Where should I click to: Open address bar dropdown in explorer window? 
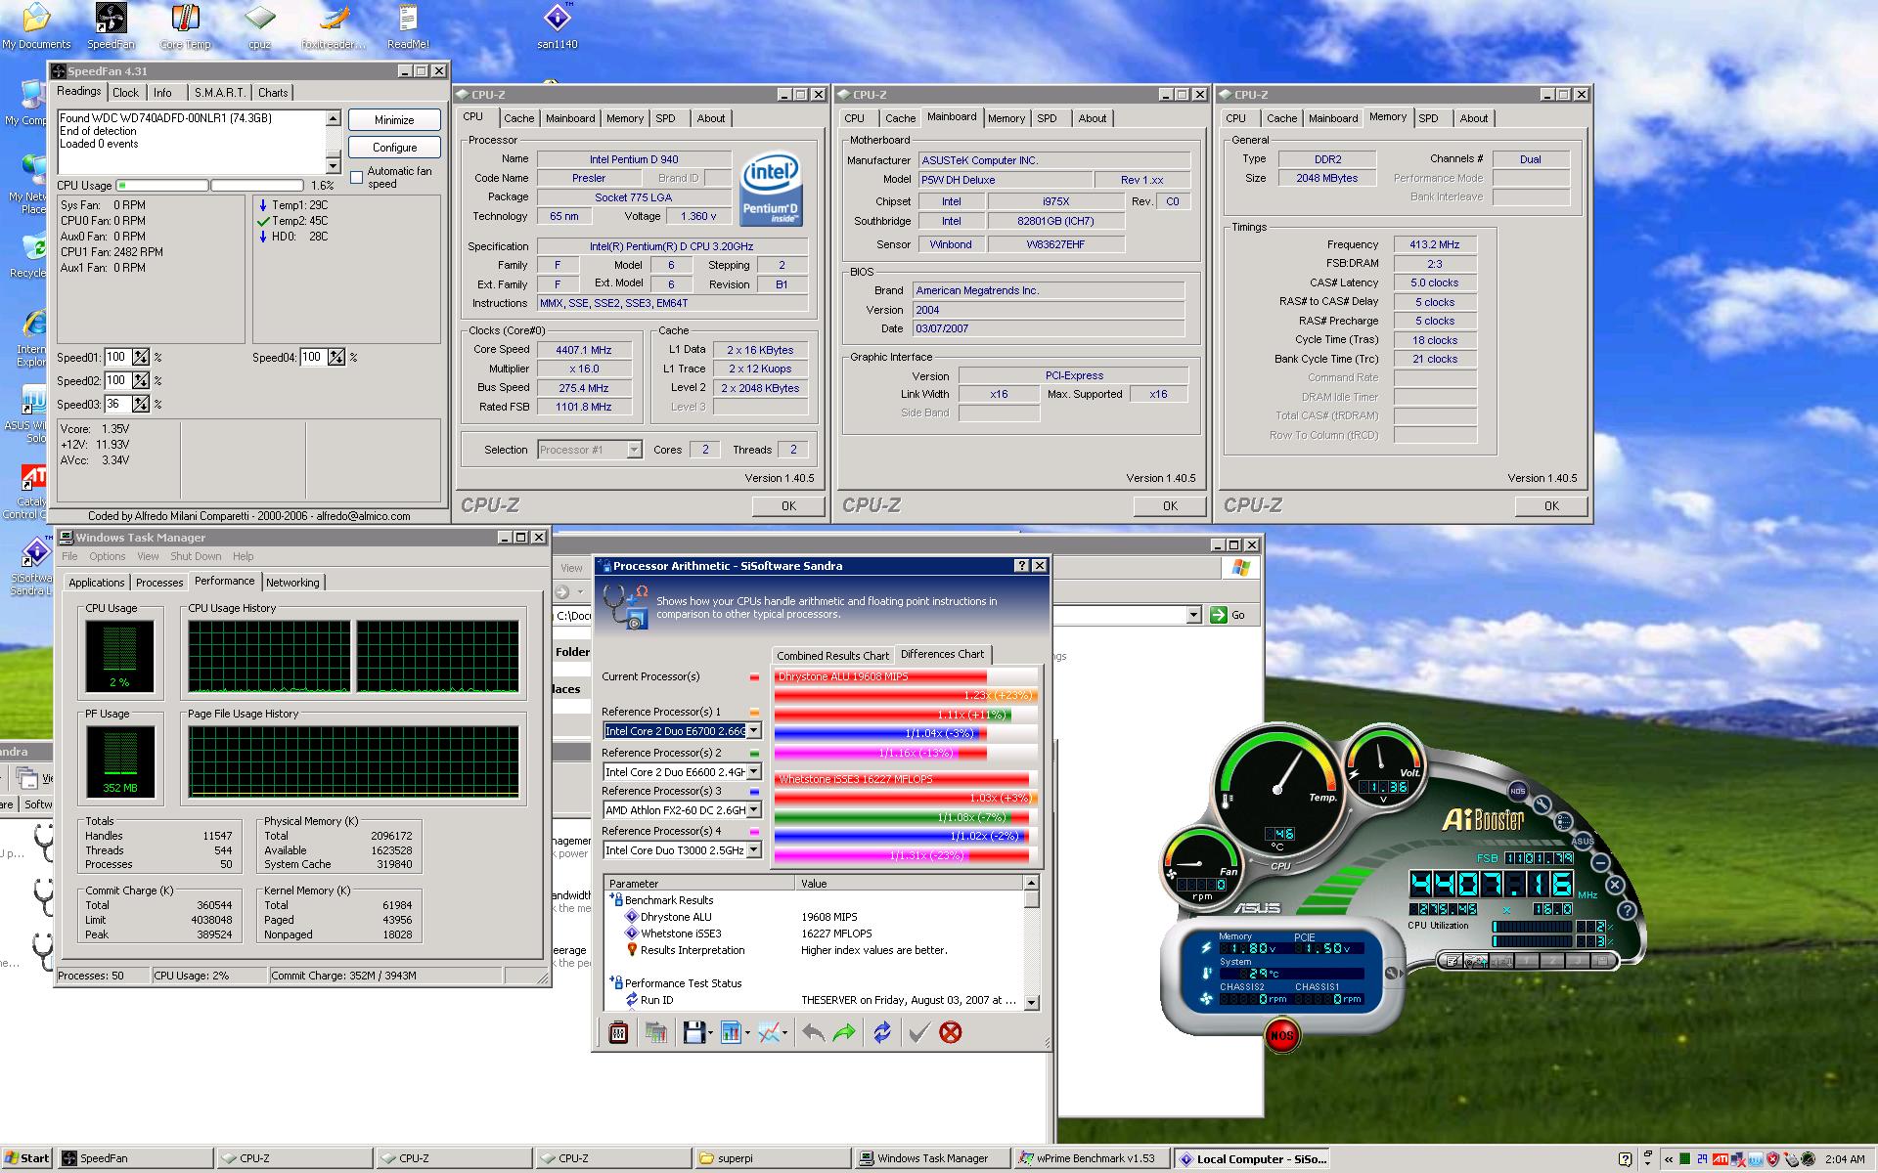[1193, 615]
